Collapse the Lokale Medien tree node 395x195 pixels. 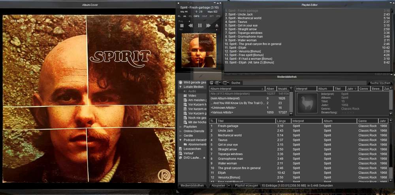(x=181, y=87)
